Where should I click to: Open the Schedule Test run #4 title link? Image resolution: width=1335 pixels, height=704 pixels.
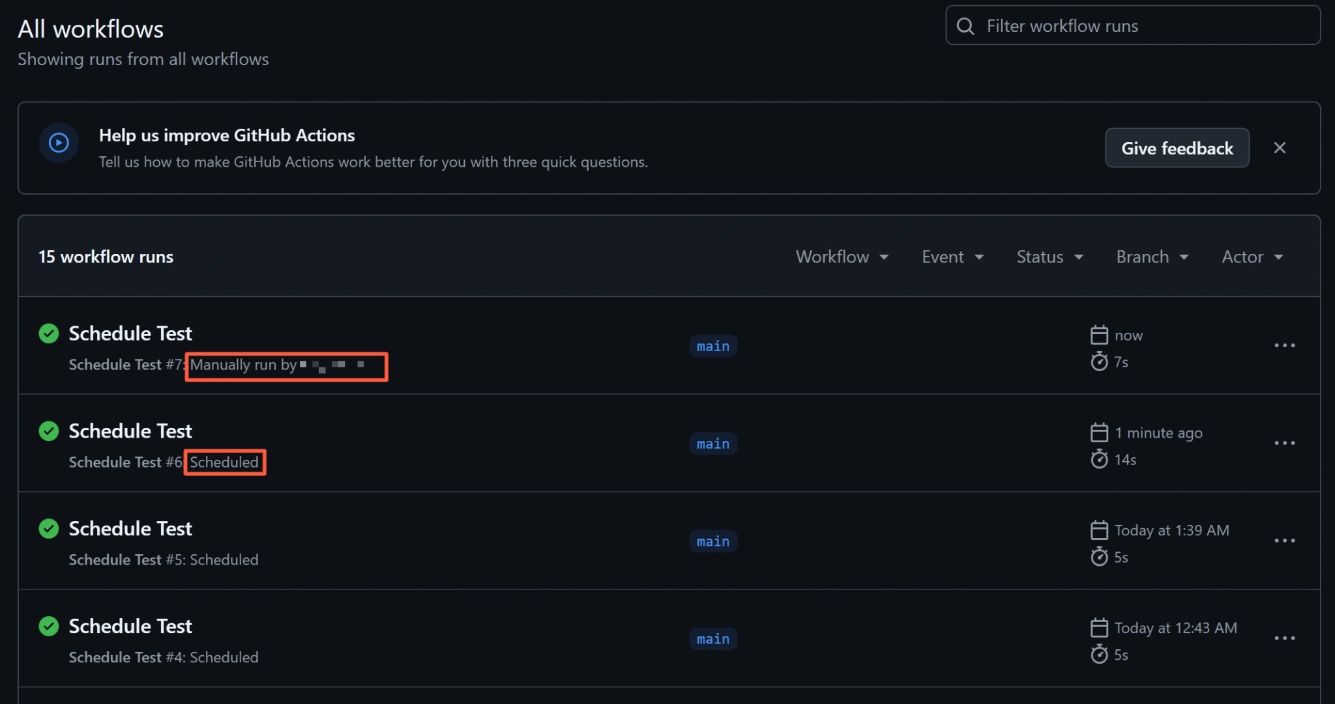pos(130,627)
